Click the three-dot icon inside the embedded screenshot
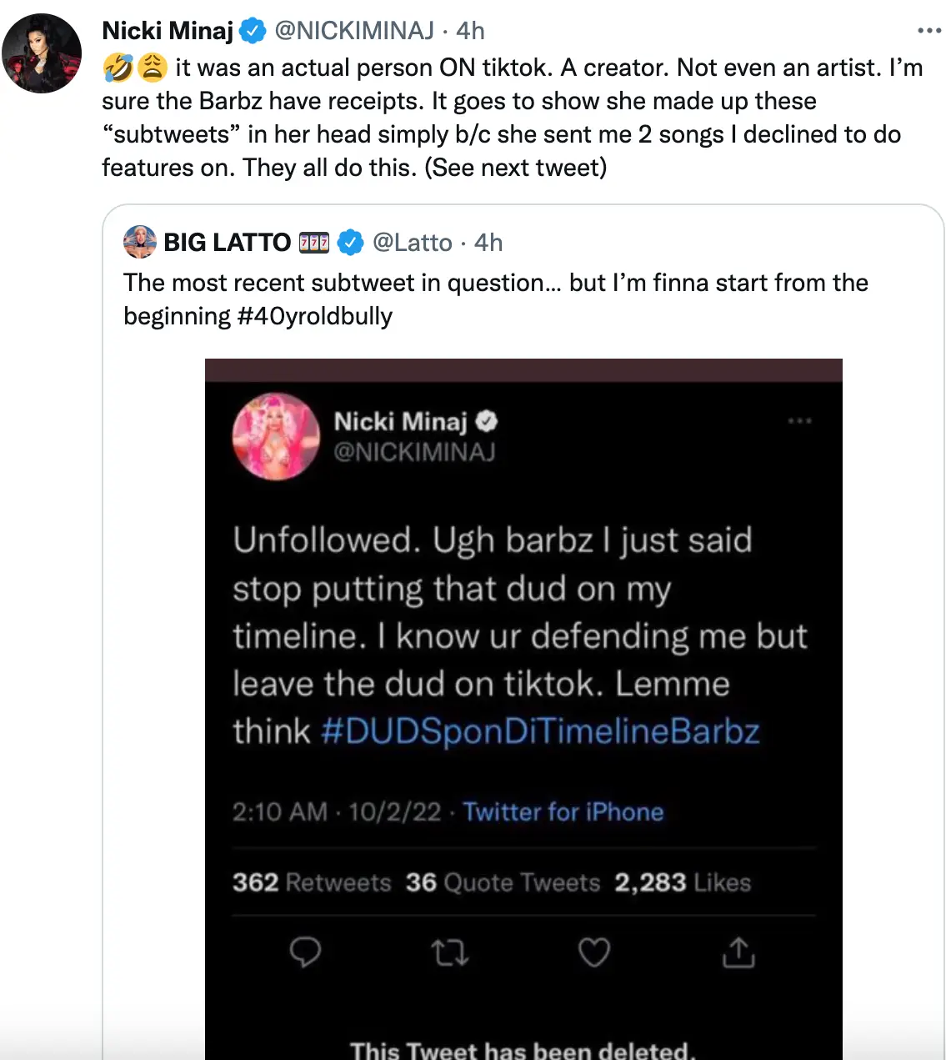 pyautogui.click(x=799, y=421)
